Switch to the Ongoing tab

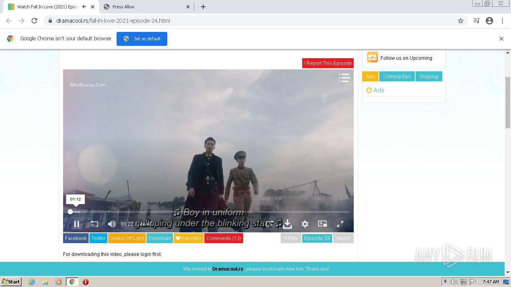(x=429, y=77)
